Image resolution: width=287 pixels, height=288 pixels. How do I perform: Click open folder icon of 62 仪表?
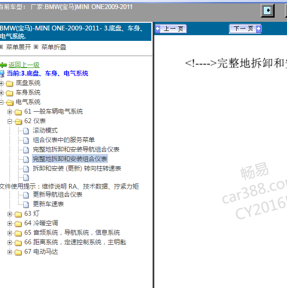tap(18, 122)
